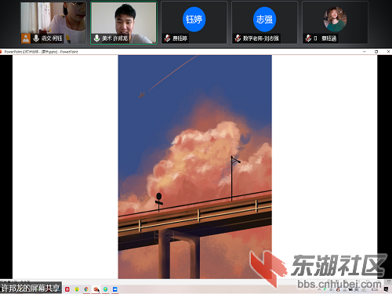Select the 语文 participant's video tile
The image size is (392, 294).
pyautogui.click(x=53, y=23)
